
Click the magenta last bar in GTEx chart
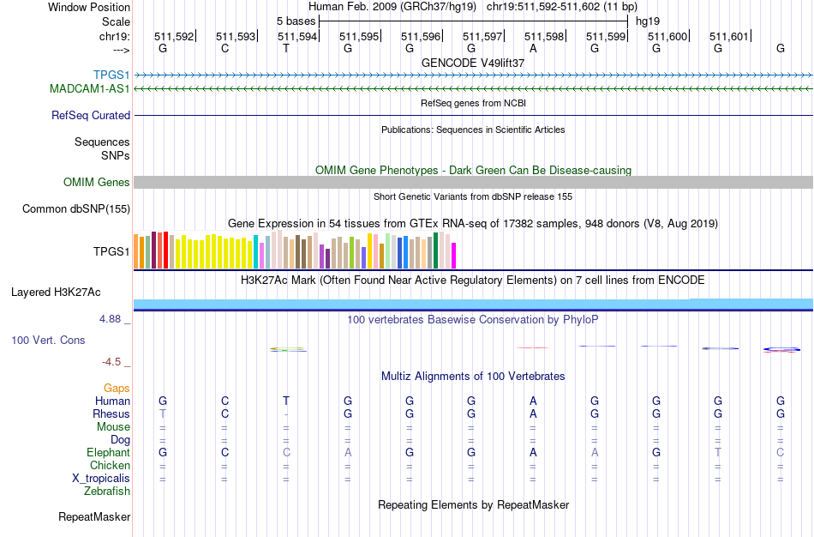[x=453, y=256]
